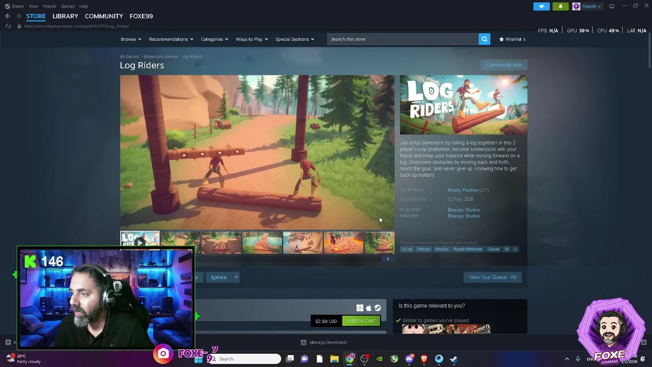Image resolution: width=652 pixels, height=367 pixels.
Task: Click the plus tag button
Action: [515, 249]
